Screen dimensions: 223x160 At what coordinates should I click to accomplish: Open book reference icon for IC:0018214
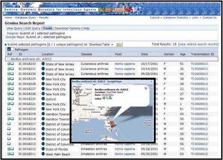tap(9, 139)
